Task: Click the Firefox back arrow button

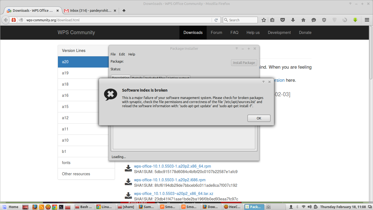Action: 6,20
